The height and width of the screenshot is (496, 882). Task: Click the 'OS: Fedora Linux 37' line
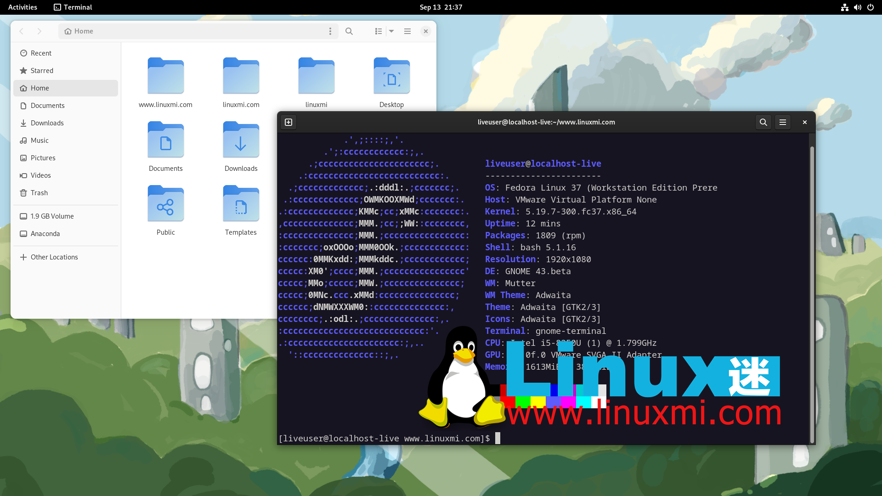point(601,188)
